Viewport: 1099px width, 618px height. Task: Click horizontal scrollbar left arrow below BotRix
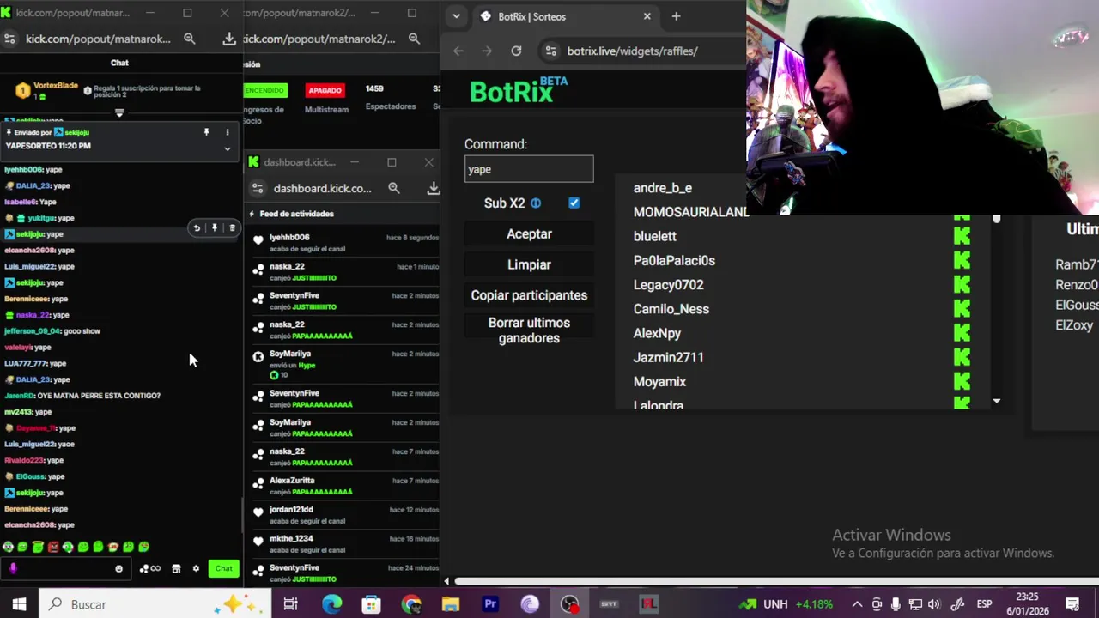[446, 581]
